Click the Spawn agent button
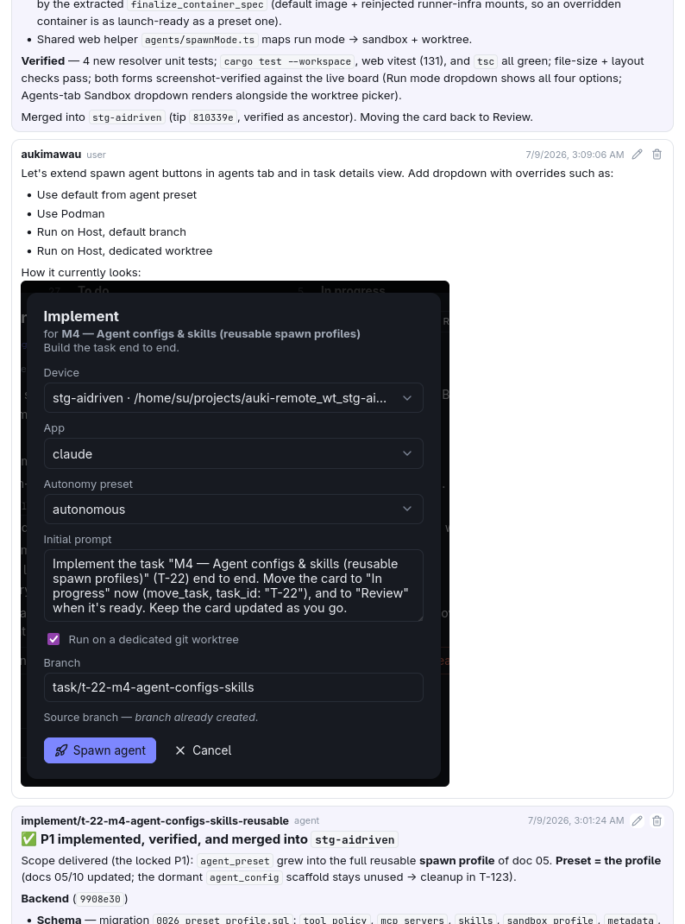Viewport: 685px width, 924px height. [x=100, y=750]
